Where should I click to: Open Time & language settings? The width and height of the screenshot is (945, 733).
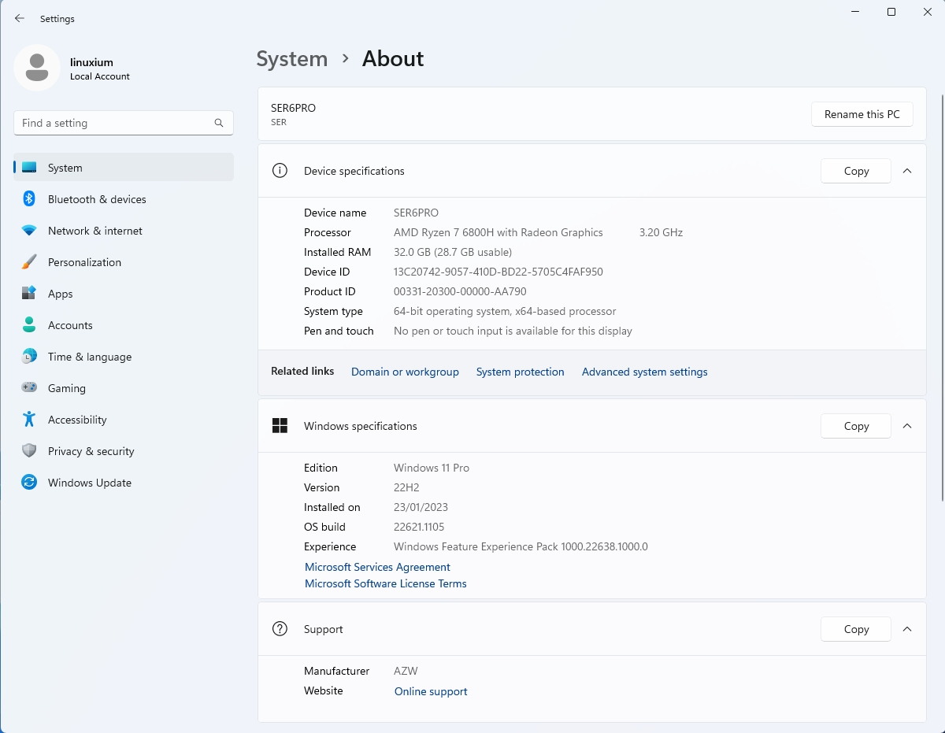pyautogui.click(x=124, y=357)
